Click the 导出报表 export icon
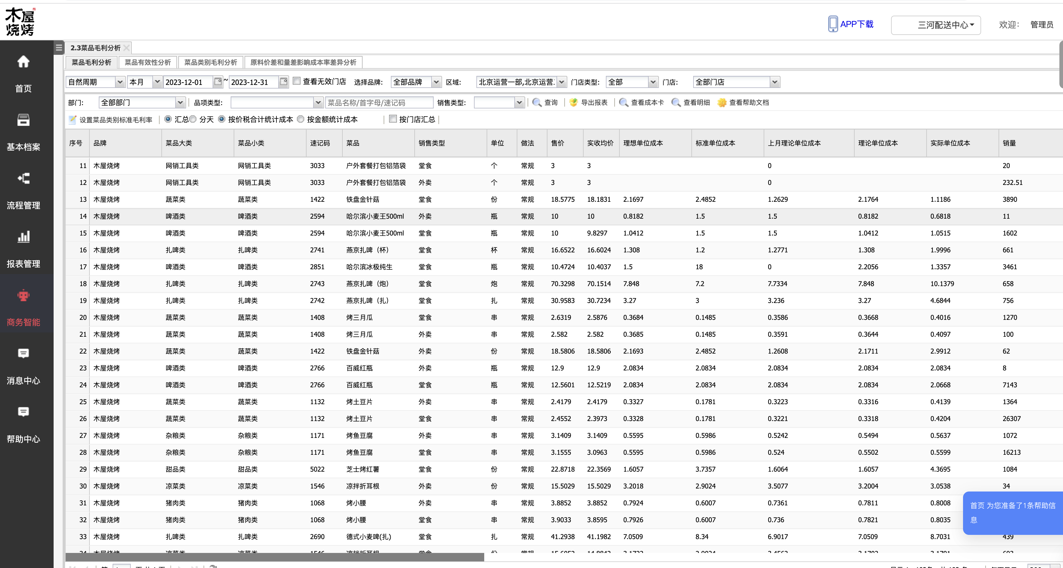The height and width of the screenshot is (568, 1063). point(573,102)
